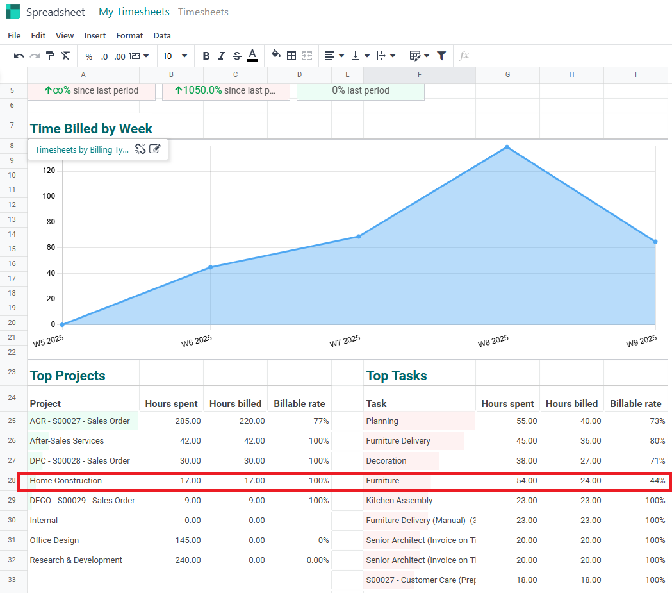Open the 123 number format dropdown
This screenshot has width=672, height=593.
tap(139, 56)
